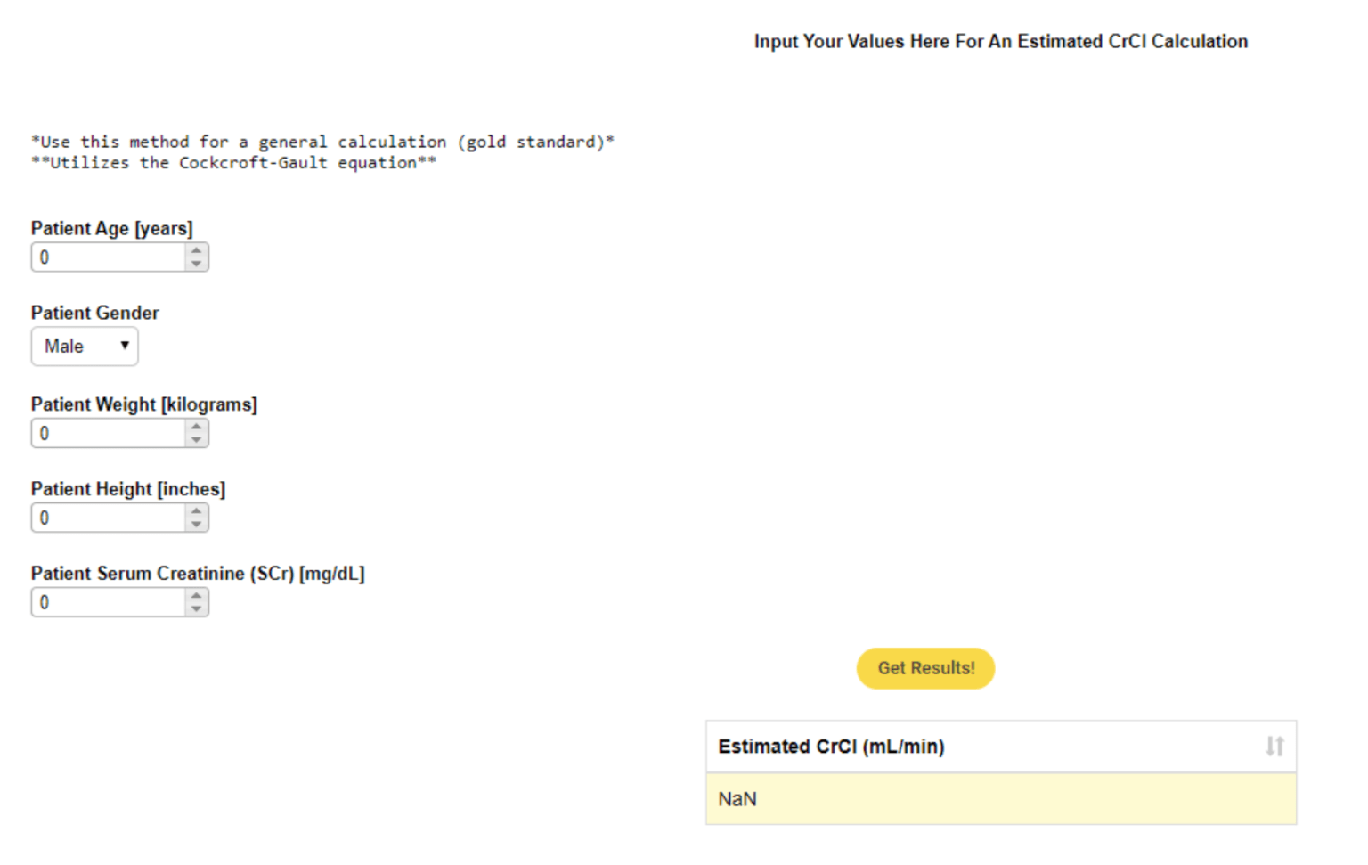Decrease Patient Weight with down arrow
Image resolution: width=1368 pixels, height=865 pixels.
(x=197, y=441)
